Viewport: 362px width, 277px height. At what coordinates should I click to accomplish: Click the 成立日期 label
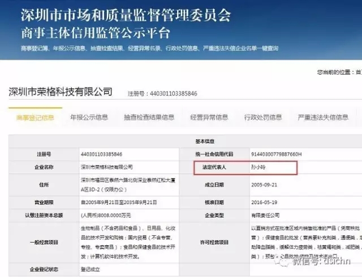tap(214, 185)
